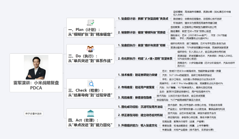
Task: Click leaf 指标量化:芯片(2025年3nm量产)
Action: [199, 37]
